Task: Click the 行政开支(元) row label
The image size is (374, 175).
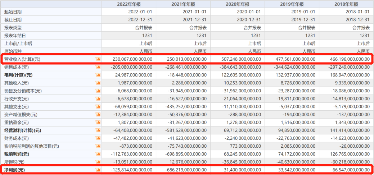Action: [x=17, y=99]
